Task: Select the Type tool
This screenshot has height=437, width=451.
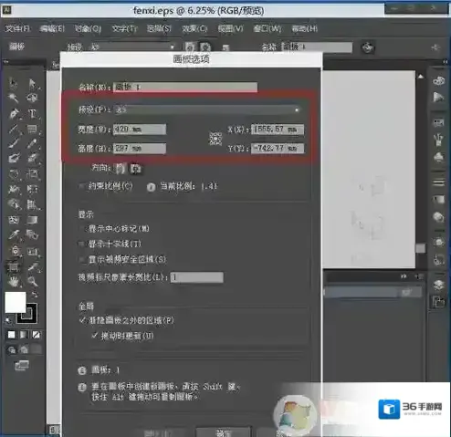Action: pos(32,114)
